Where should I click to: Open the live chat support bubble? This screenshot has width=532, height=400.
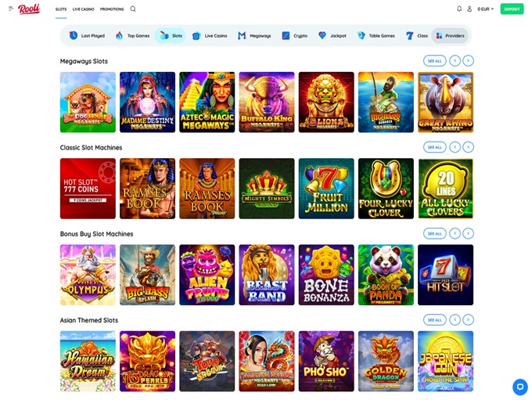[x=520, y=387]
